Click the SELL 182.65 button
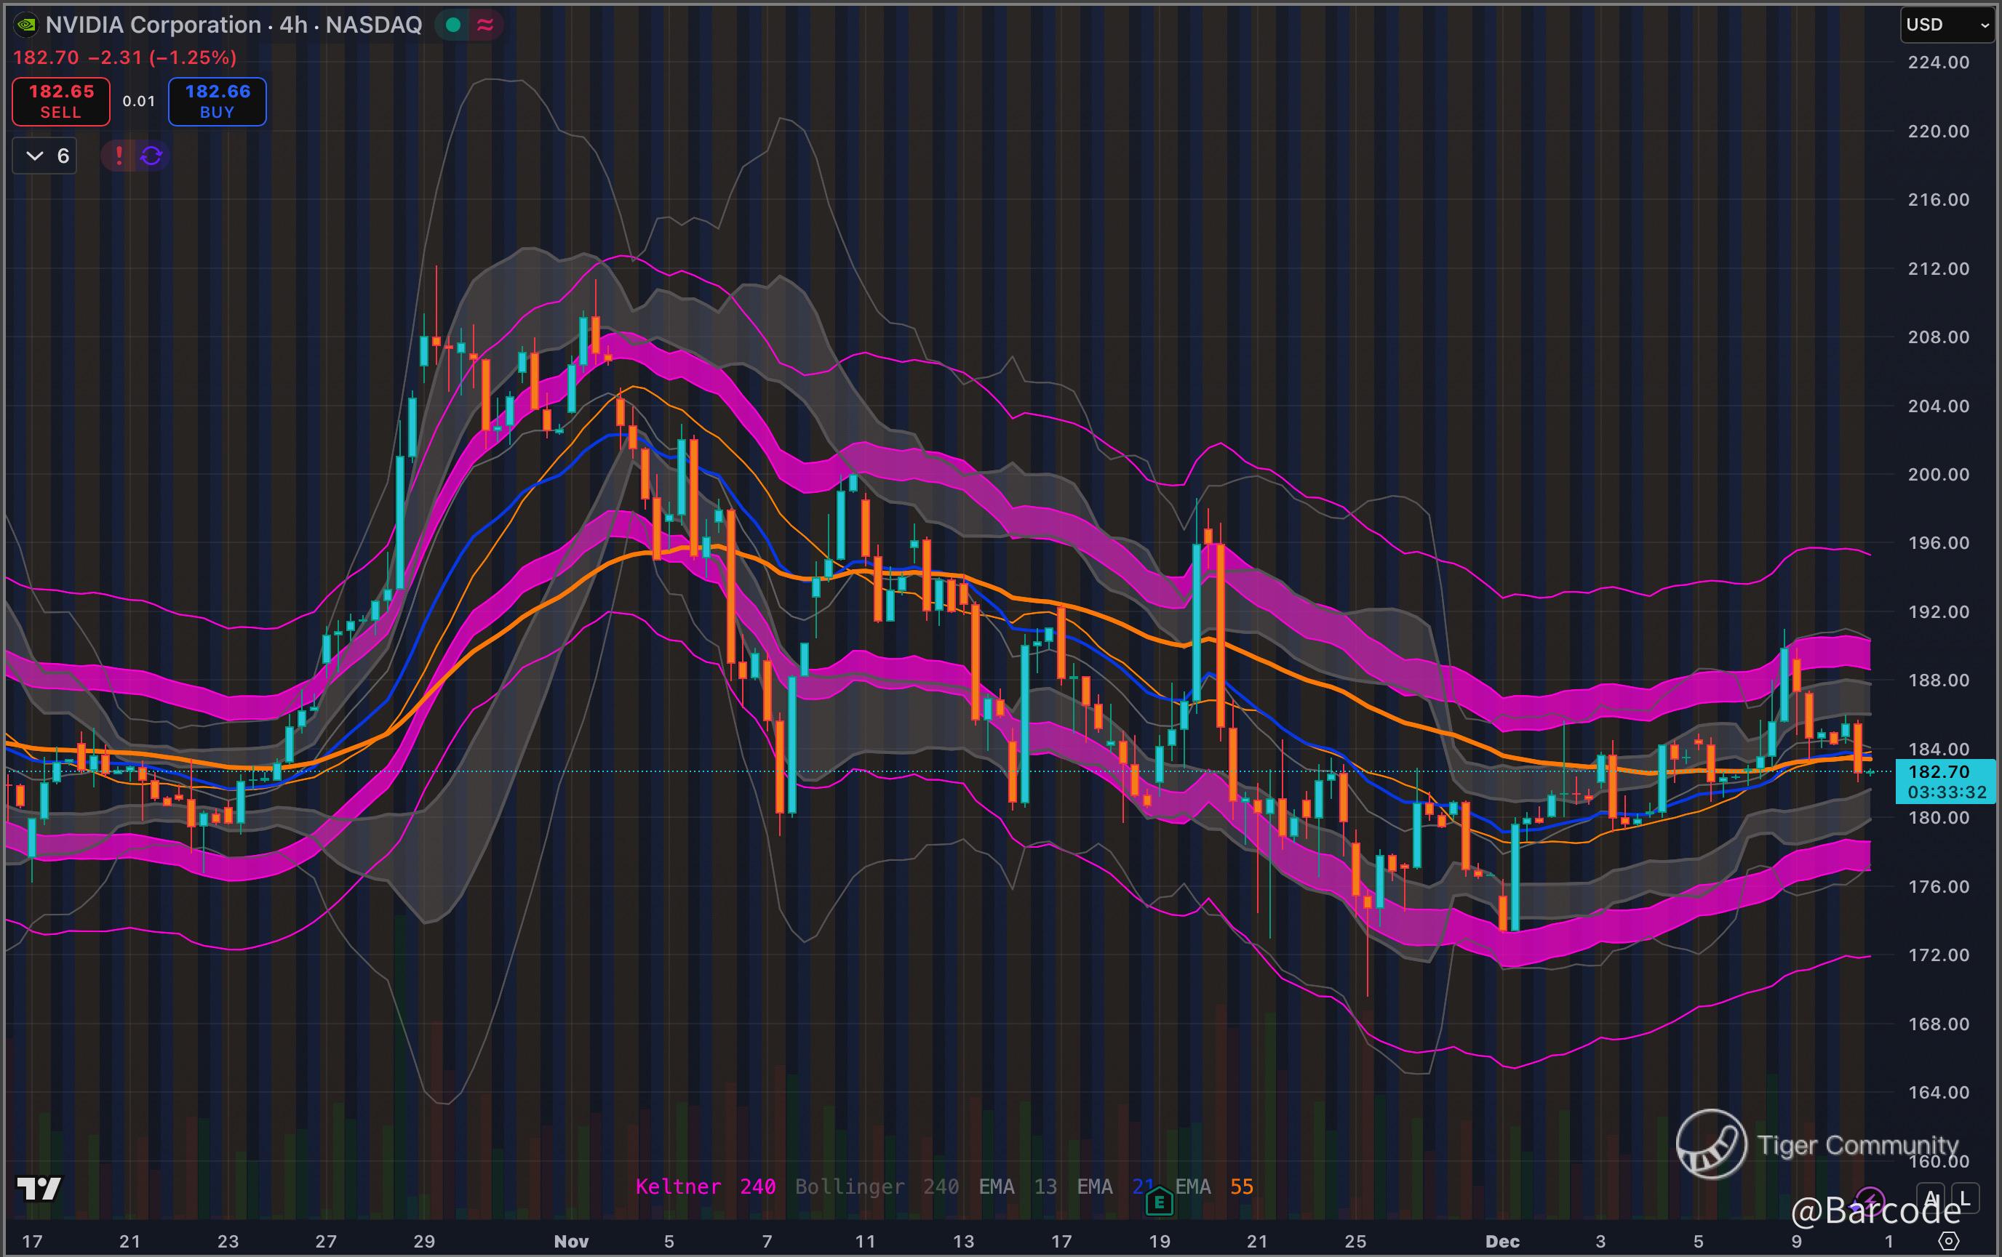This screenshot has height=1257, width=2002. 60,101
